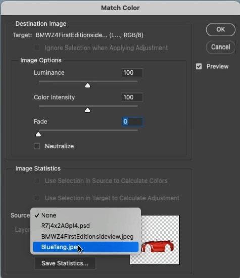This screenshot has height=278, width=240.
Task: Enable the Neutralize checkbox
Action: coord(37,146)
